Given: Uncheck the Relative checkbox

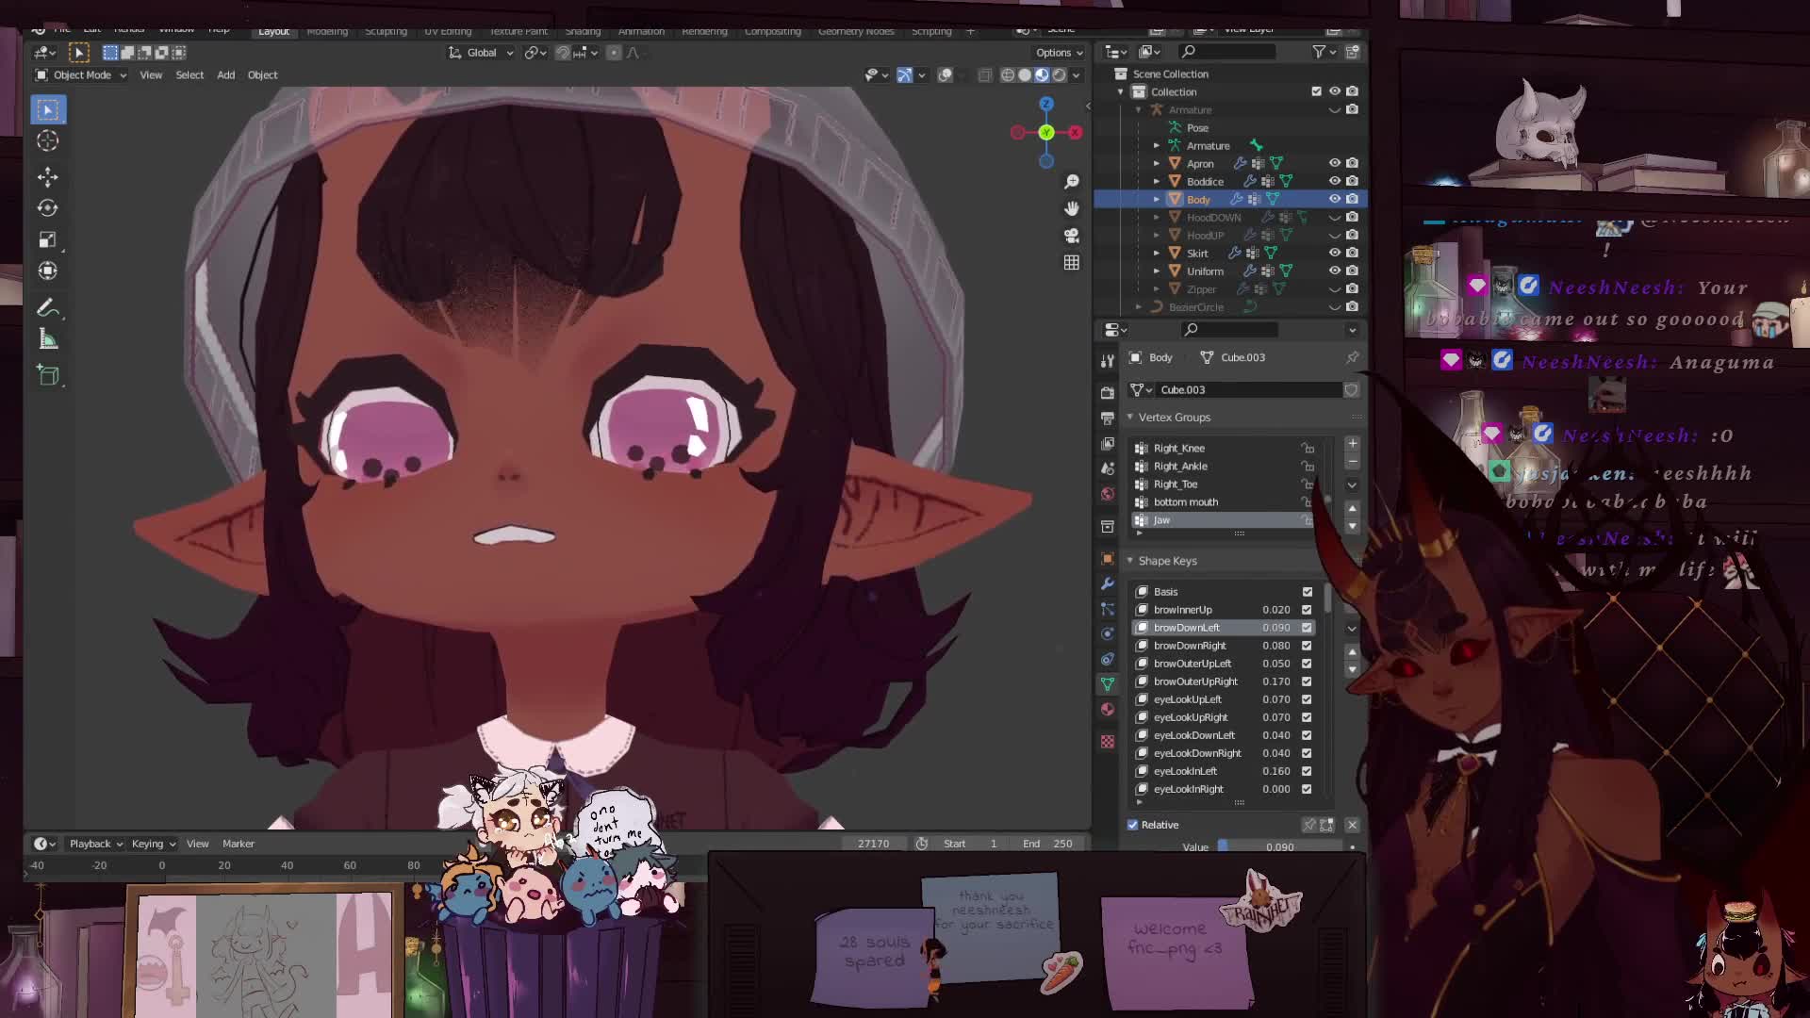Looking at the screenshot, I should pos(1133,825).
